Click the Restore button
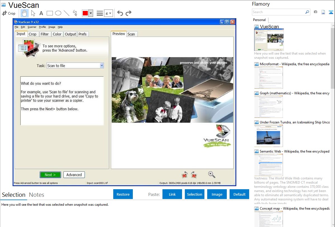This screenshot has width=335, height=227. [x=123, y=194]
